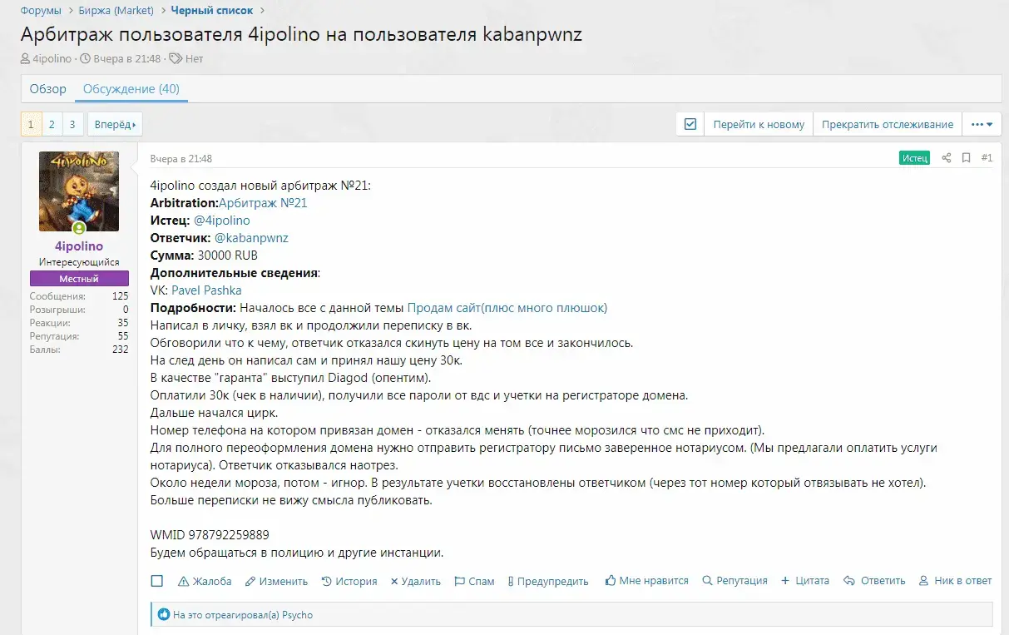Click the mark-read checkmark icon button
The height and width of the screenshot is (635, 1009).
[x=690, y=124]
